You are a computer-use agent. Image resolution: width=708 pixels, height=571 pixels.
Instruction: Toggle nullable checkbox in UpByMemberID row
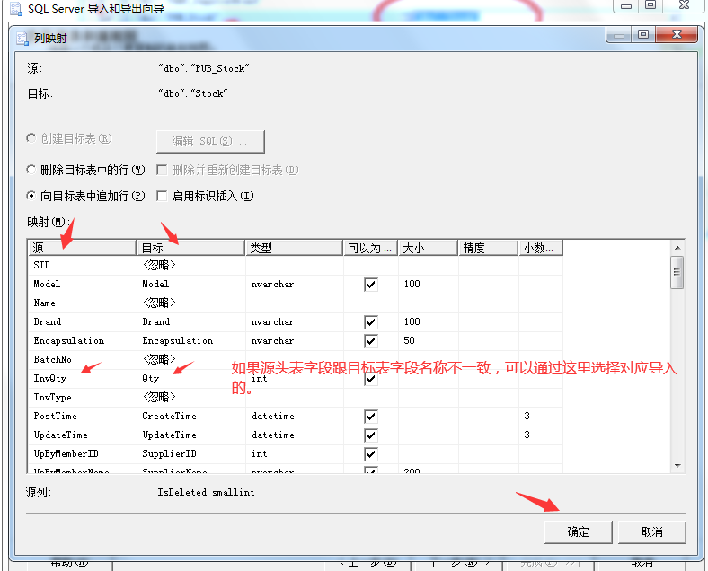coord(371,454)
